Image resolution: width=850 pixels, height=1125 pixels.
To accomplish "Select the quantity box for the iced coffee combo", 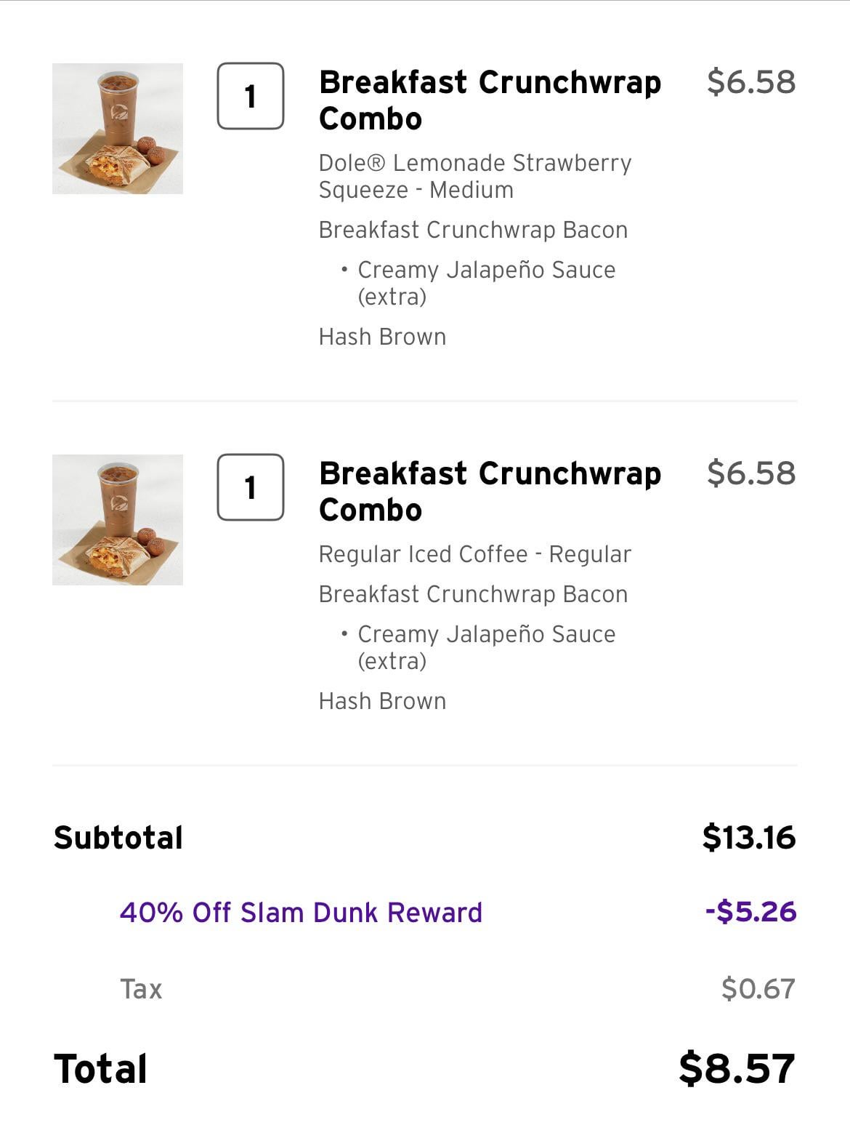I will pyautogui.click(x=251, y=487).
